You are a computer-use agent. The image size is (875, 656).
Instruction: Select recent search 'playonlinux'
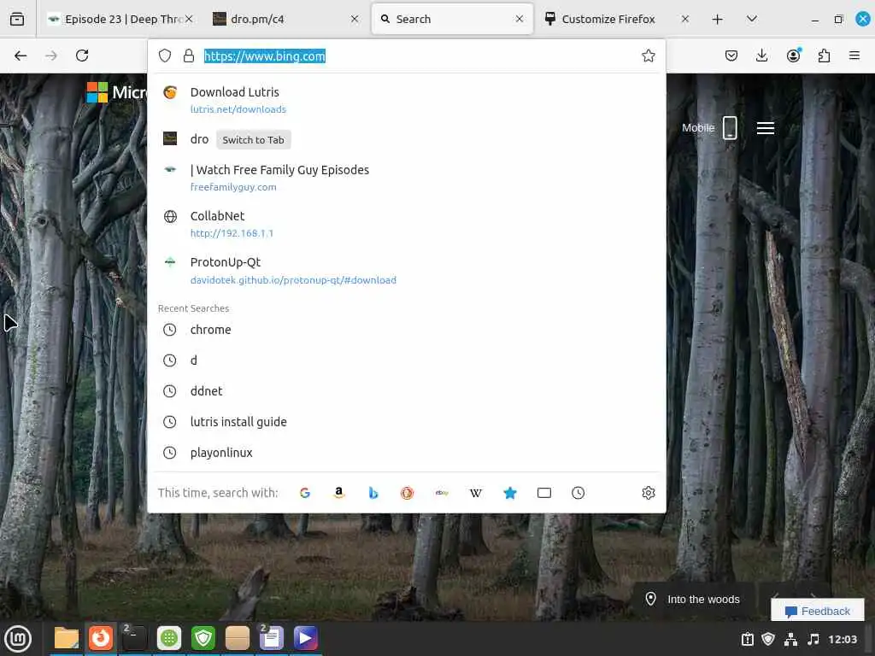pyautogui.click(x=406, y=453)
